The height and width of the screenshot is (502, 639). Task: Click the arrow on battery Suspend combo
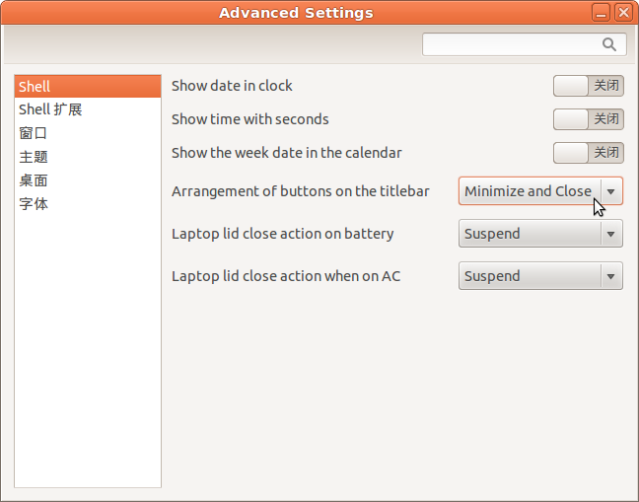pyautogui.click(x=610, y=234)
